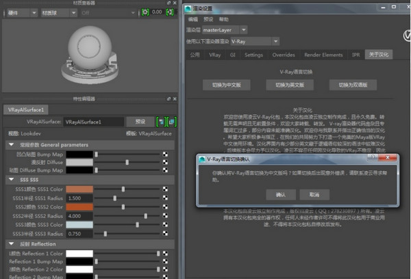Click the green icon right of 0.00 field
411x279 pixels.
169,12
